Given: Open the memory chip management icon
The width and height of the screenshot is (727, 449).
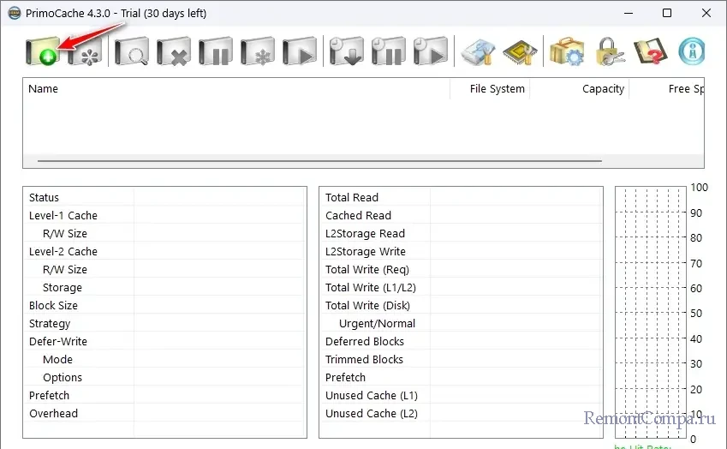Looking at the screenshot, I should 520,51.
